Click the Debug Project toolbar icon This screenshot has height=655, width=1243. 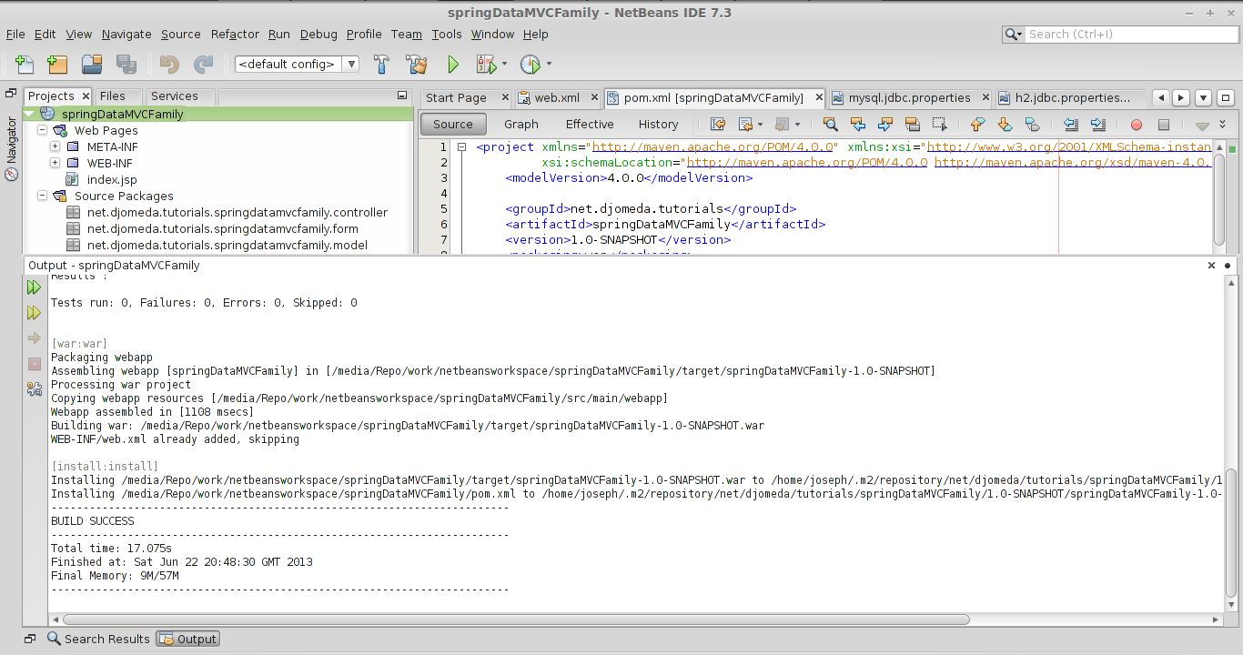click(x=486, y=65)
